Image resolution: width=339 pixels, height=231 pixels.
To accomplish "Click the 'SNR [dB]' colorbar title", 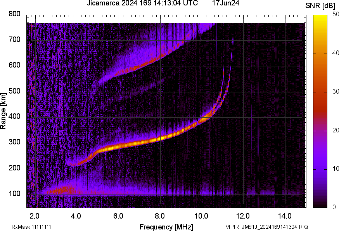I will click(320, 6).
